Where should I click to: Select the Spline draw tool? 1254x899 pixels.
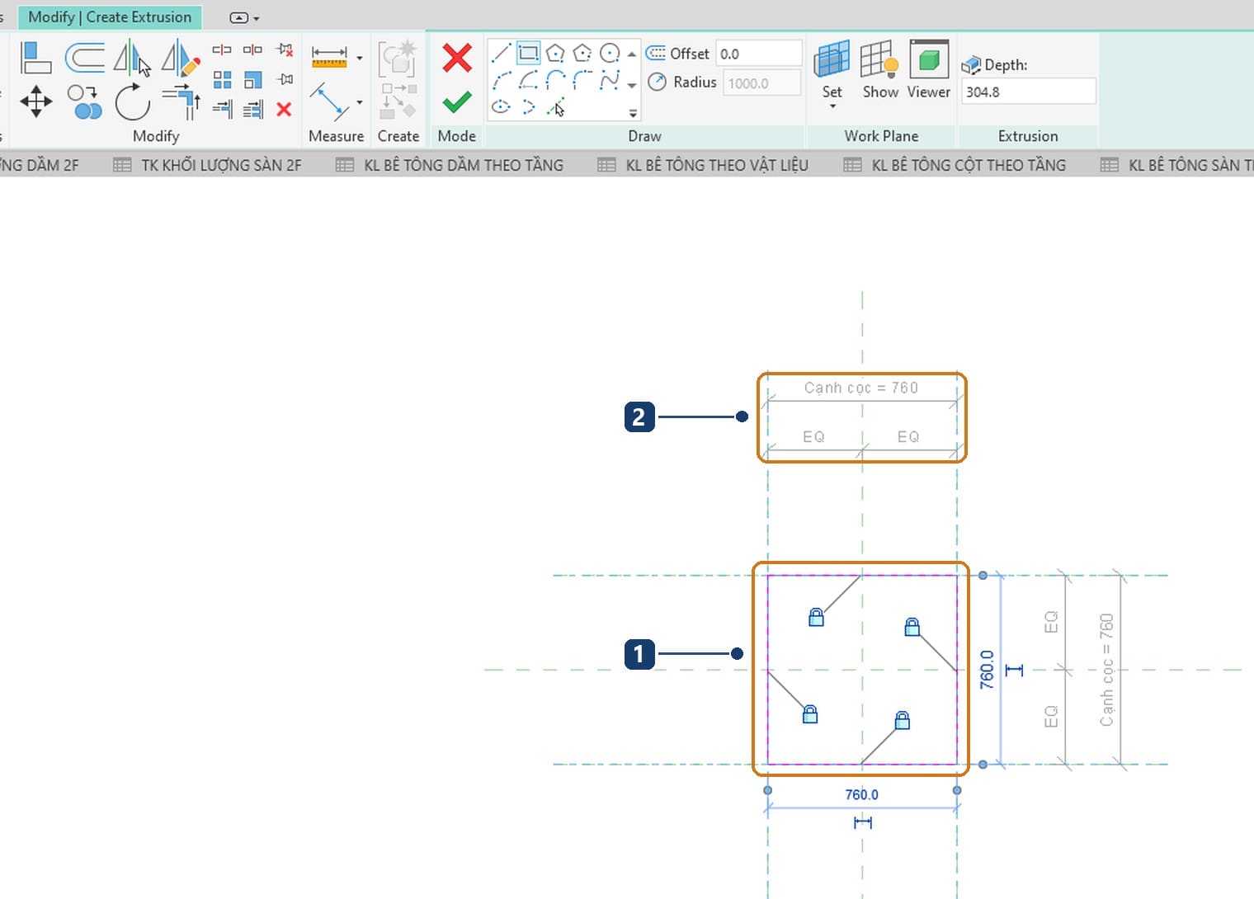(610, 80)
